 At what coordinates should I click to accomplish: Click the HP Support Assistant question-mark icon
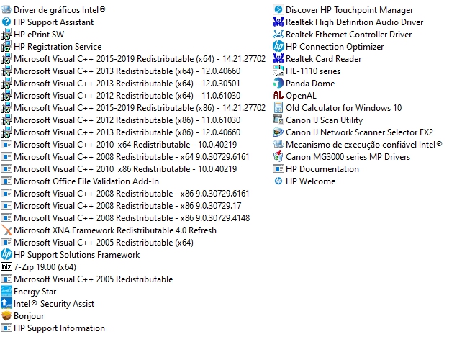click(x=6, y=22)
